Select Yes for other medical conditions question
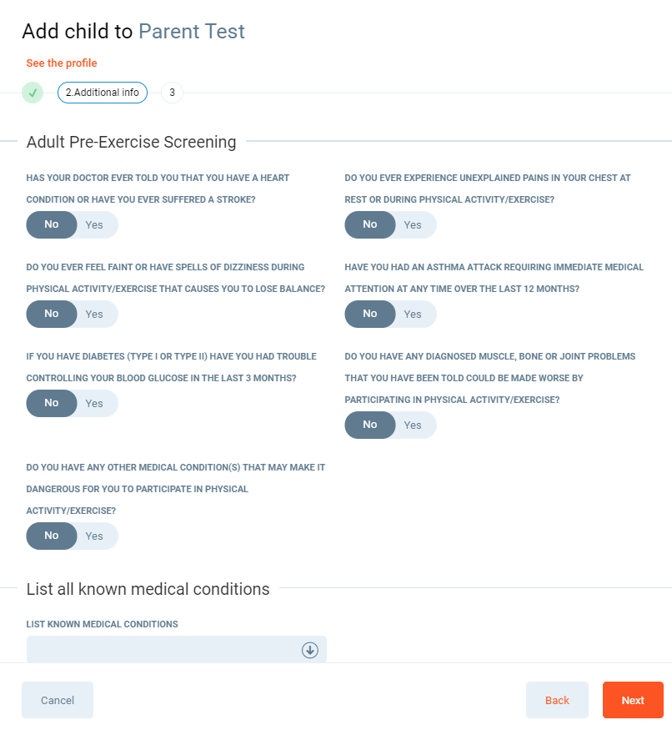The width and height of the screenshot is (672, 735). point(94,536)
